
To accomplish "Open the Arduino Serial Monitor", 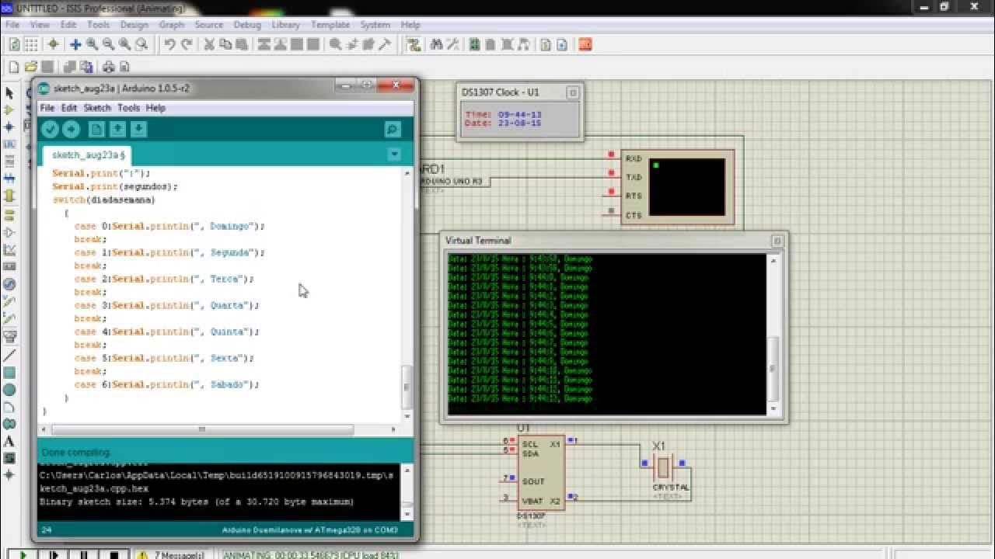I will (x=393, y=130).
